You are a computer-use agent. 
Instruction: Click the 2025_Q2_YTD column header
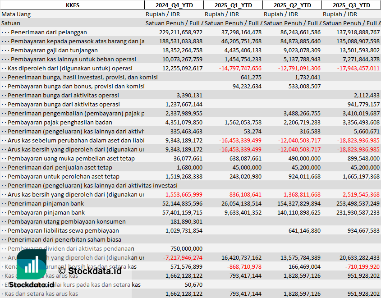(292, 5)
